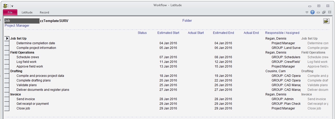Close the inner Workflow document window

(330, 12)
